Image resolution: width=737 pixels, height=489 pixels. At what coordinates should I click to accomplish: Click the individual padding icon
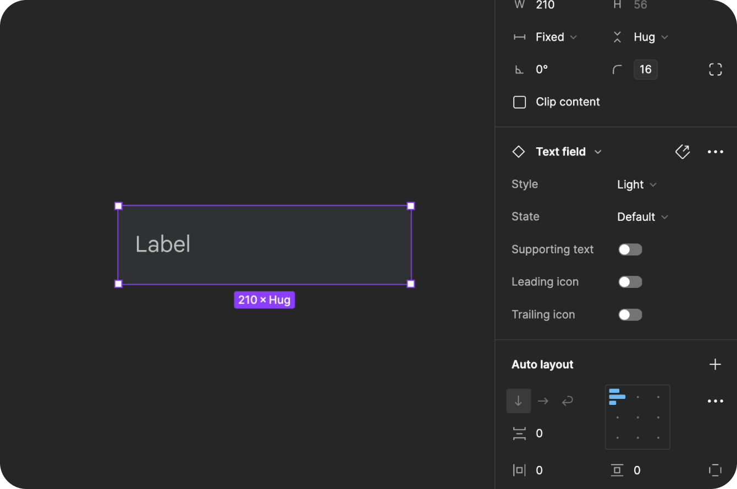[x=715, y=470]
